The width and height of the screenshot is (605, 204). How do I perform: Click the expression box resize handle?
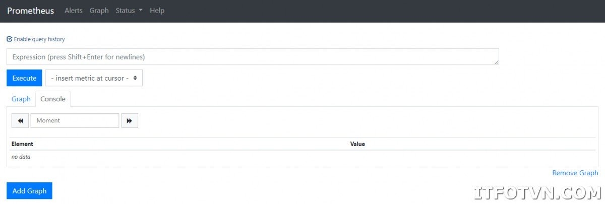point(496,62)
